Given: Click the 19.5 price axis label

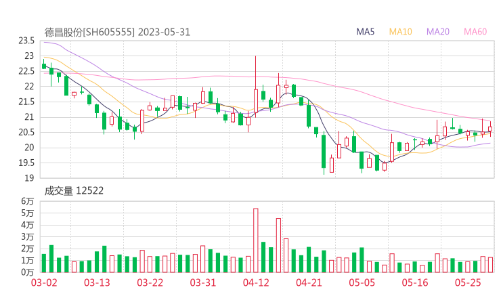Looking at the screenshot, I should [26, 163].
